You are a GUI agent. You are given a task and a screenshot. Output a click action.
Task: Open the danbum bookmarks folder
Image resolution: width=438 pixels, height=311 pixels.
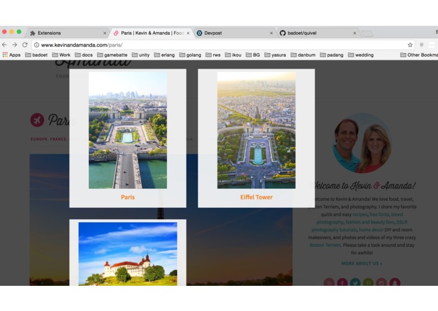(303, 55)
